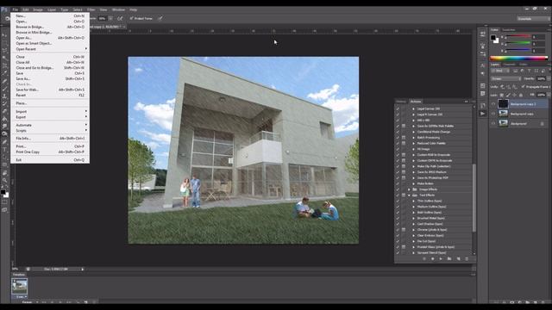The image size is (552, 310).
Task: Select the timeline frame 1 thumbnail
Action: point(19,286)
